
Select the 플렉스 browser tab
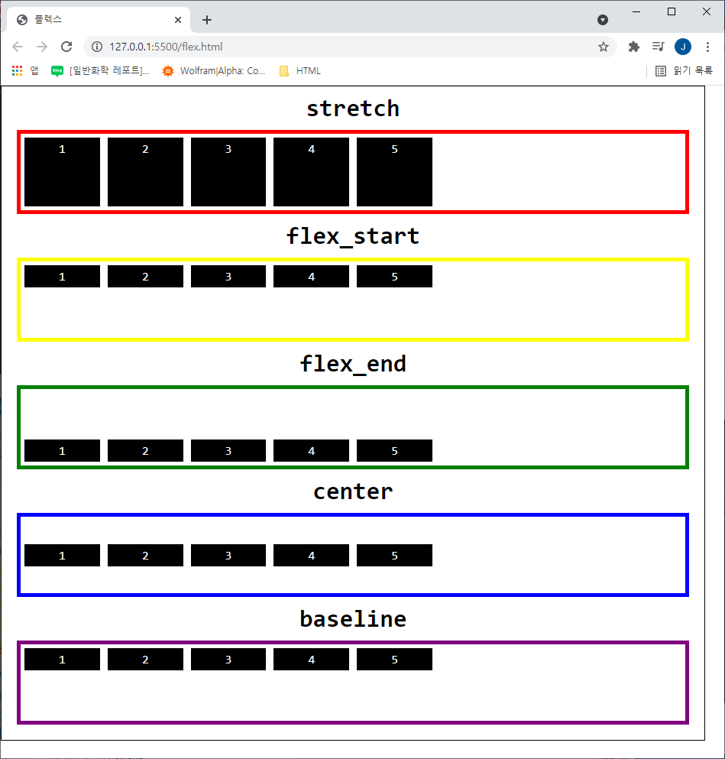click(x=99, y=20)
